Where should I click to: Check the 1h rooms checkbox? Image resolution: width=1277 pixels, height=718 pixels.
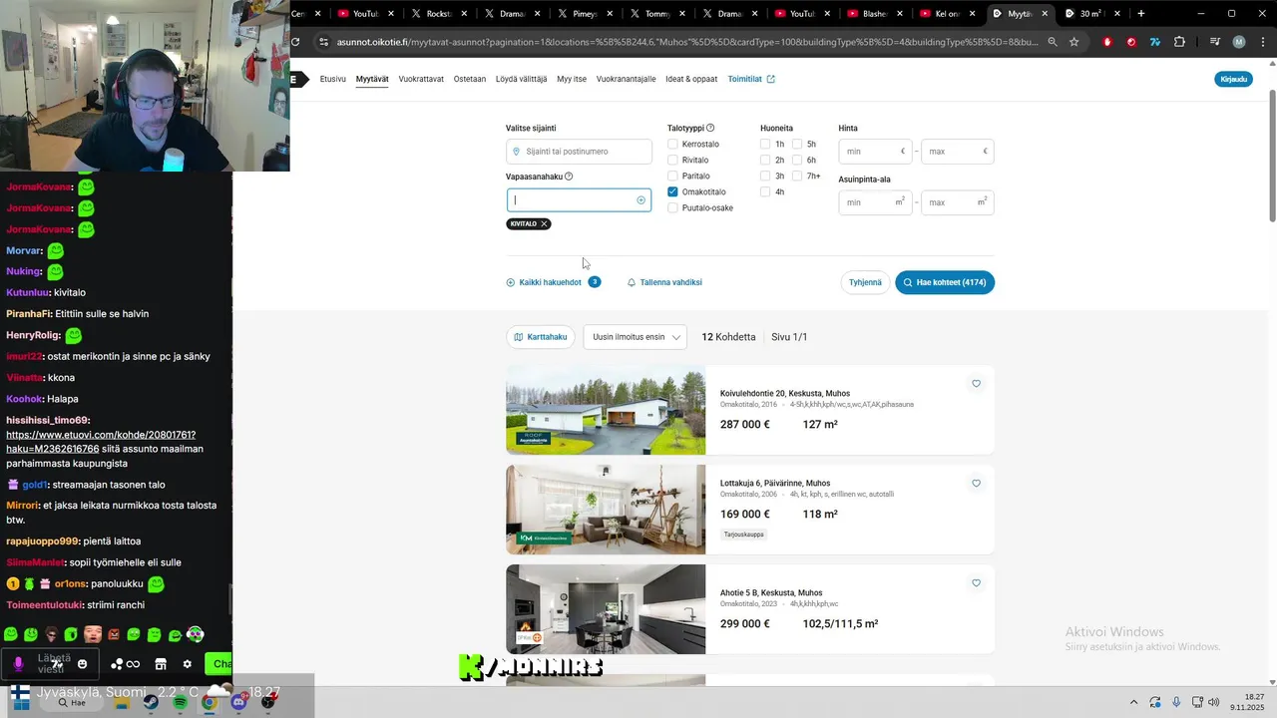pyautogui.click(x=765, y=145)
